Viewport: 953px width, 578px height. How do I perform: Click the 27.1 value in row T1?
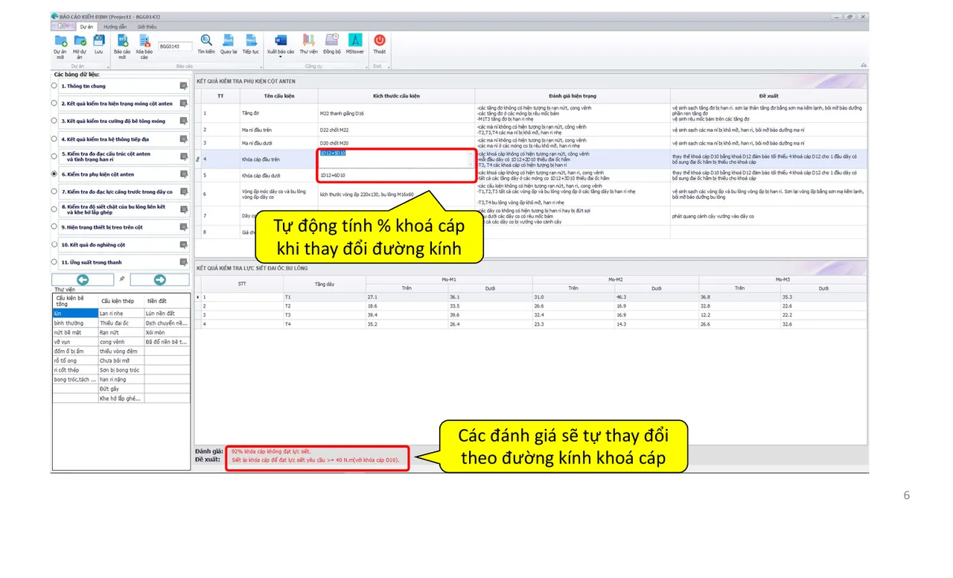407,296
